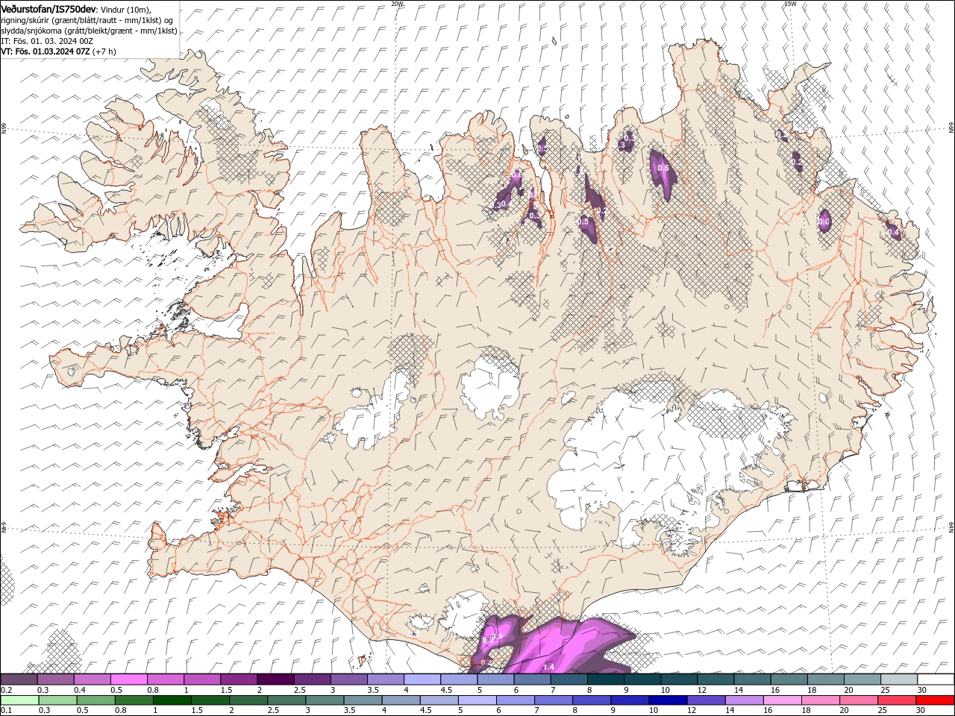The image size is (955, 716).
Task: Click the top-row legend swatch labeled 0.2
Action: click(x=19, y=679)
